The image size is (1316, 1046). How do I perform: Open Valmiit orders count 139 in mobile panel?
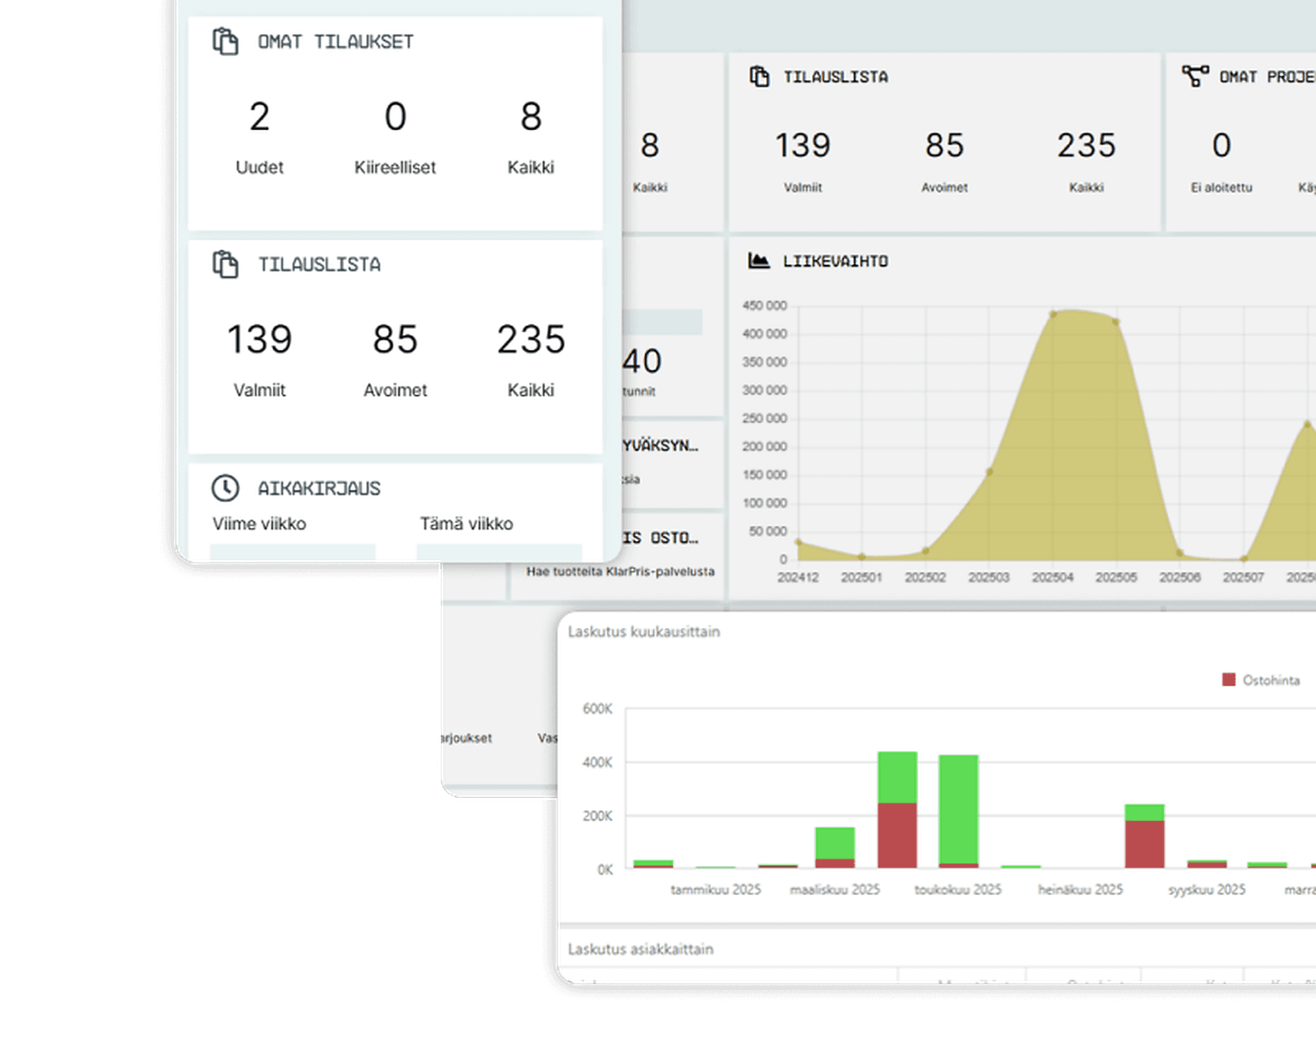point(259,340)
